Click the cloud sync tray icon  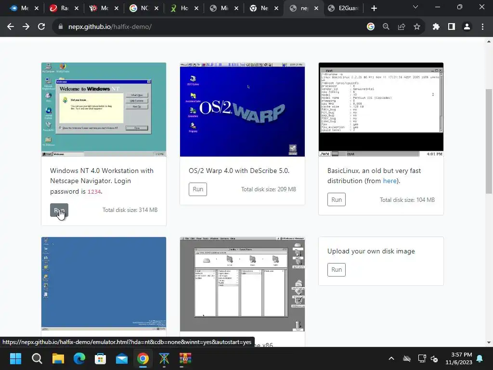407,358
